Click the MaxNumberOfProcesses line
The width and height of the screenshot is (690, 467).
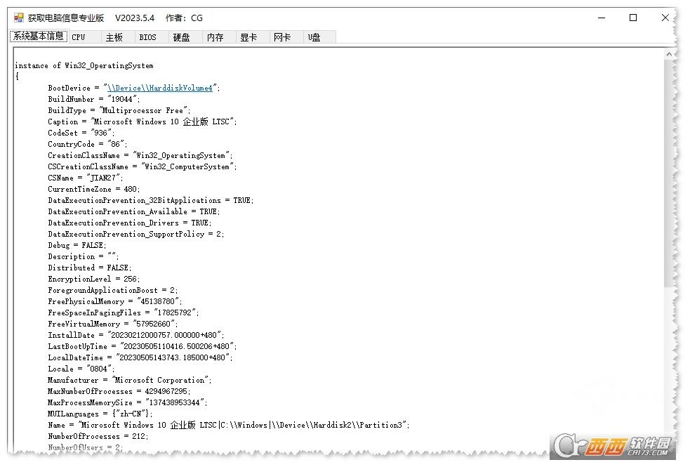[x=119, y=391]
